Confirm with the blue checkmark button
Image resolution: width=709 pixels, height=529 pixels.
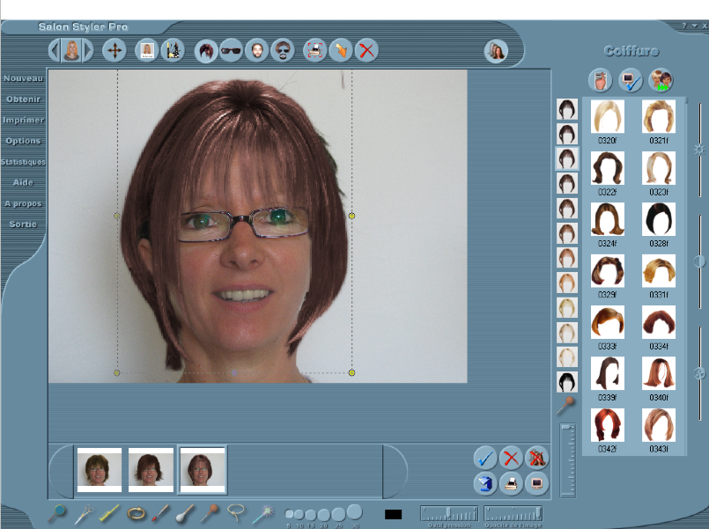pos(485,458)
